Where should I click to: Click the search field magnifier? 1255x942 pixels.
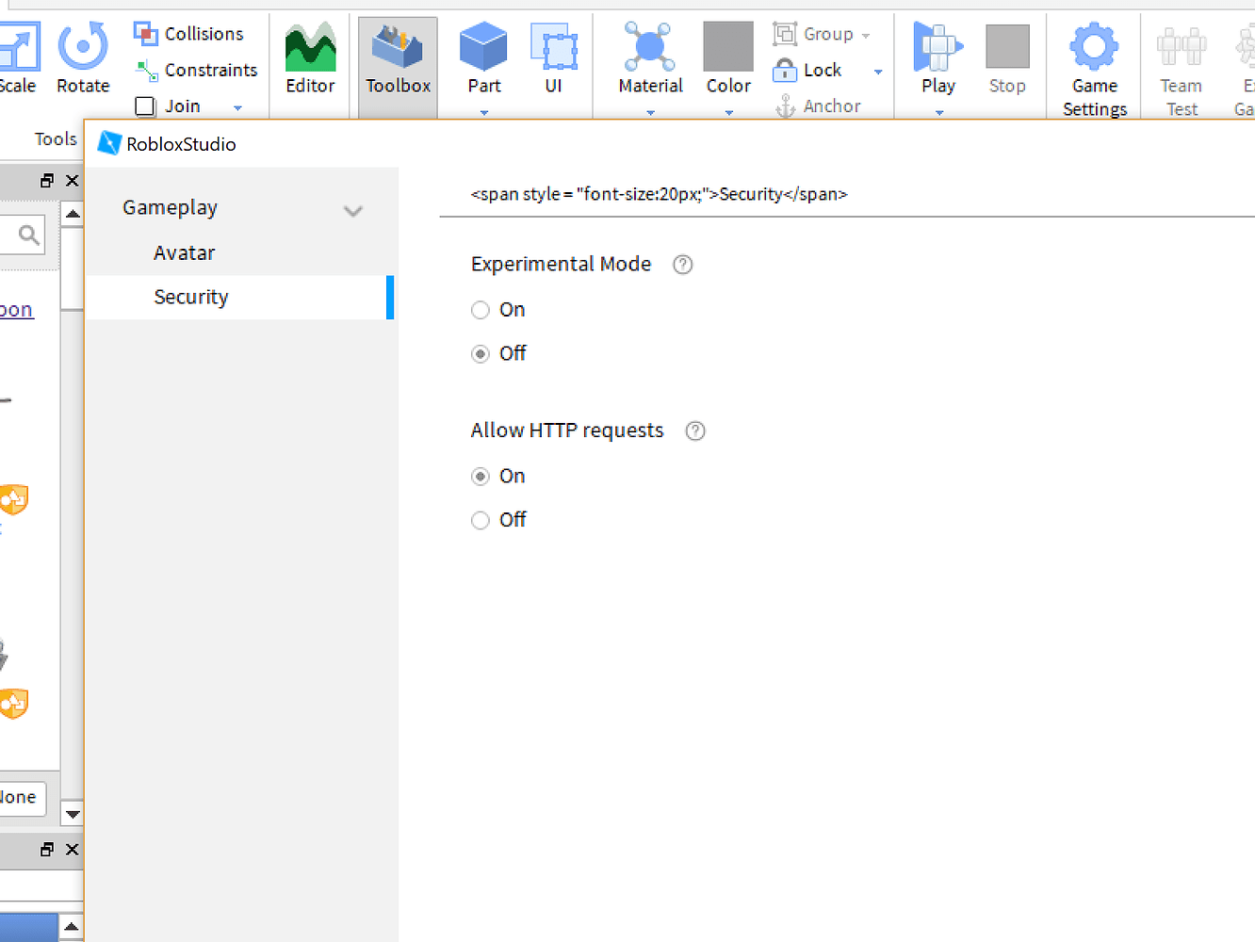pos(27,234)
